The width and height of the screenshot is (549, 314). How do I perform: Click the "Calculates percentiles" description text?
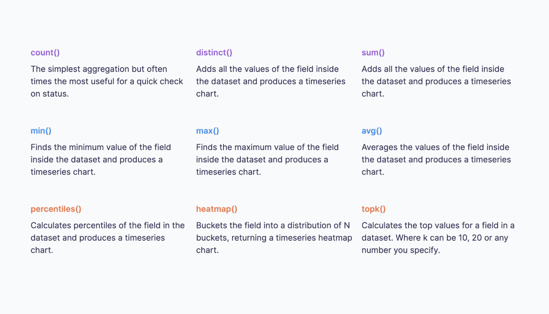tap(107, 237)
